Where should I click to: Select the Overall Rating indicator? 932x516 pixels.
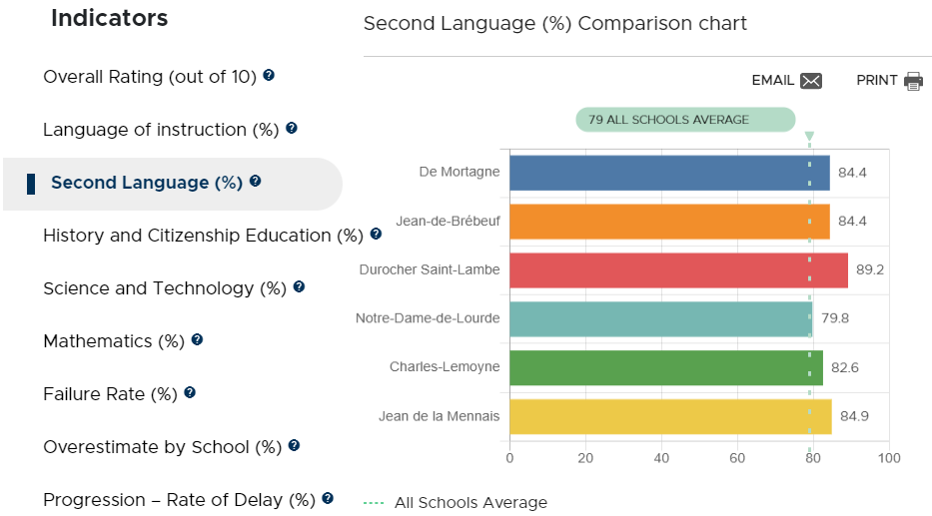[150, 77]
